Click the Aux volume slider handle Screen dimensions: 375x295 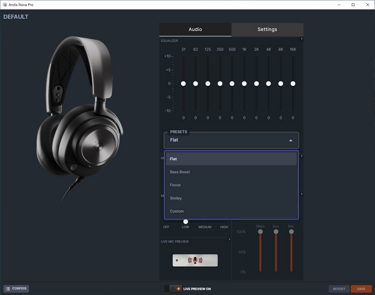point(276,232)
